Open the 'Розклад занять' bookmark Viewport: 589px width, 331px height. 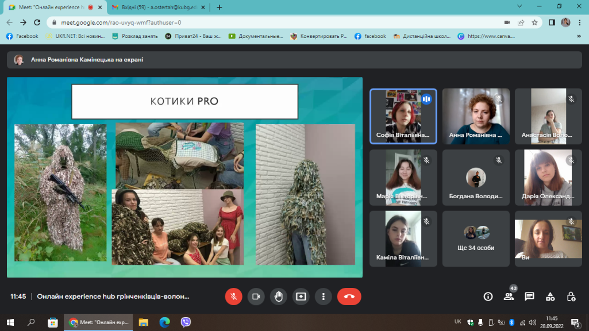136,36
